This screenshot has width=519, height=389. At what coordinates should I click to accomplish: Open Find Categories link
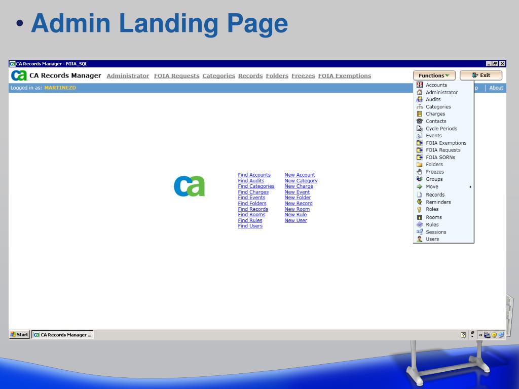pyautogui.click(x=256, y=186)
